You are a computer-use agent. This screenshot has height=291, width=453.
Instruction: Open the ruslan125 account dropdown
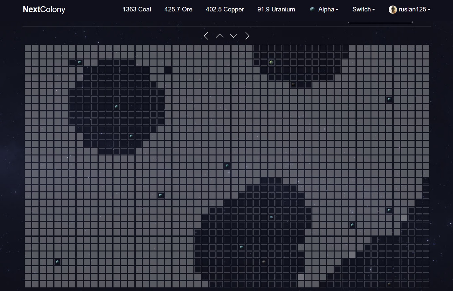[x=414, y=9]
